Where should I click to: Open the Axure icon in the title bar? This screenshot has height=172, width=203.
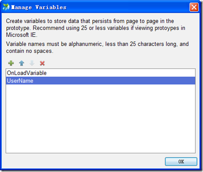tap(6, 7)
